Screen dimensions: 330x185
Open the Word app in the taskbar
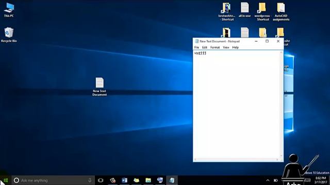124,180
